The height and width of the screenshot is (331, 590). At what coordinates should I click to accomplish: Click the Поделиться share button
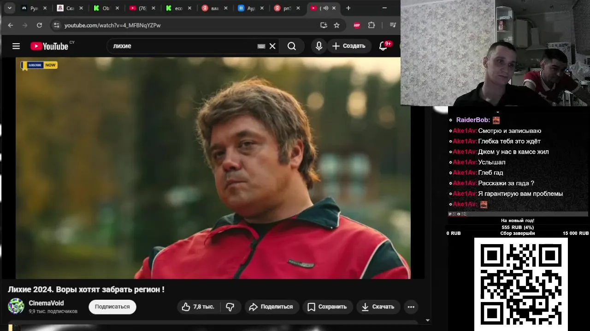[x=271, y=307]
